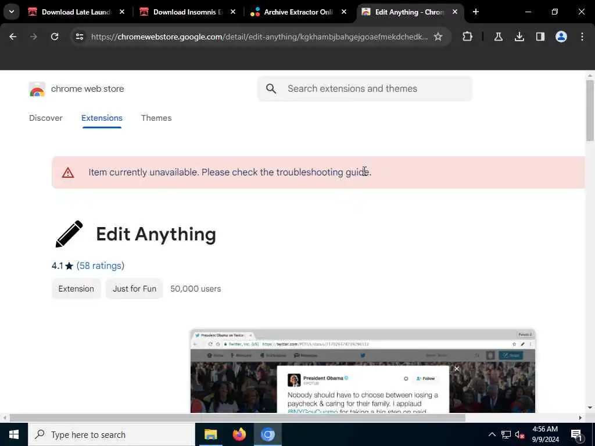Close the Download Late Laundry tab
The image size is (595, 446).
(122, 12)
